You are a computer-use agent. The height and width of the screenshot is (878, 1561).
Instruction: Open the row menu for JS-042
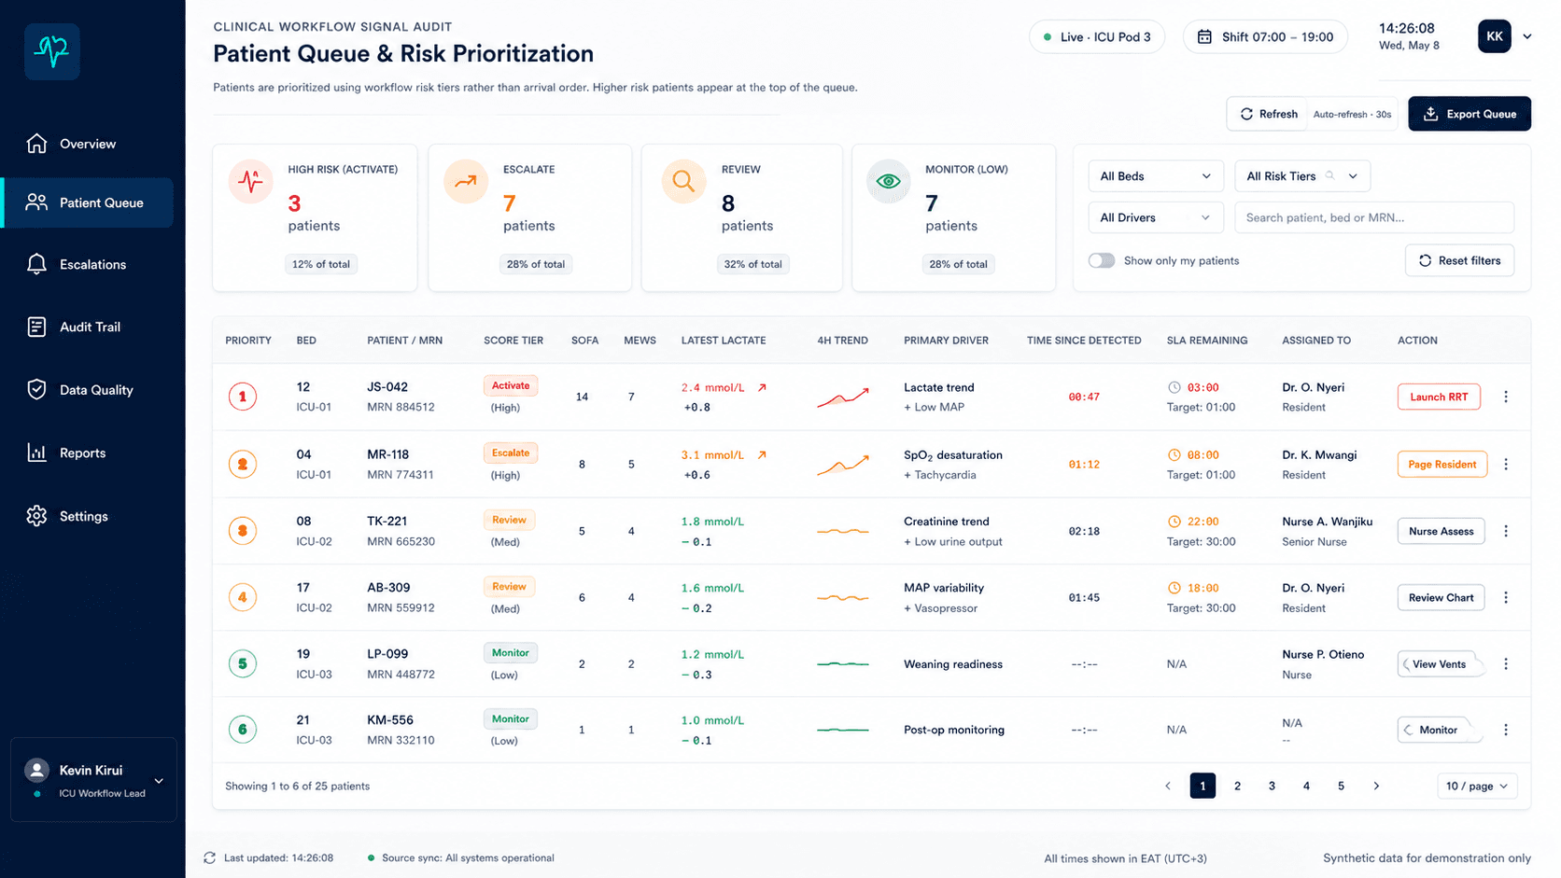pos(1505,397)
